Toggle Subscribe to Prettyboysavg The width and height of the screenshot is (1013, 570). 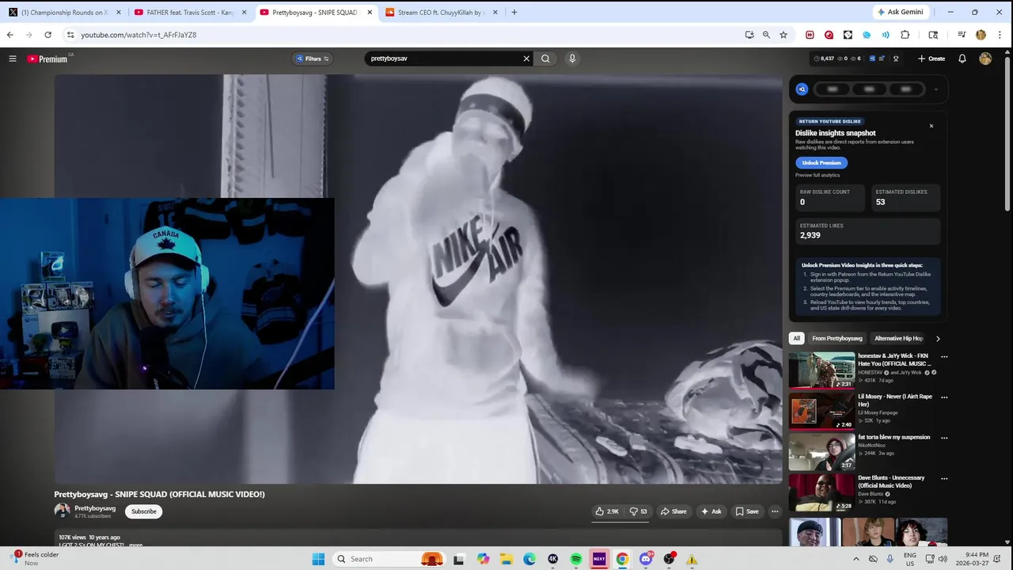144,511
